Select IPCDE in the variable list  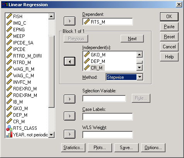[19, 49]
